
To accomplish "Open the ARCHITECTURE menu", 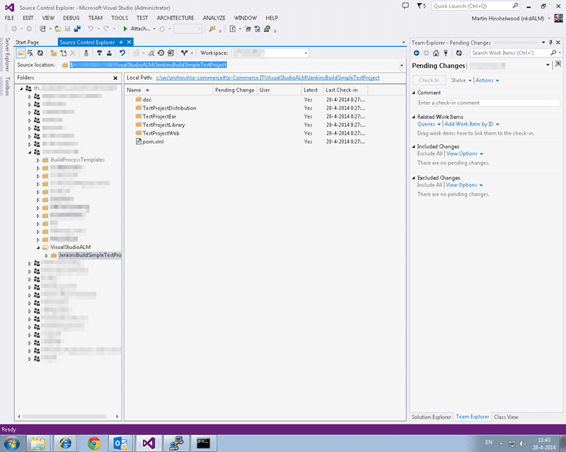I will click(x=175, y=18).
